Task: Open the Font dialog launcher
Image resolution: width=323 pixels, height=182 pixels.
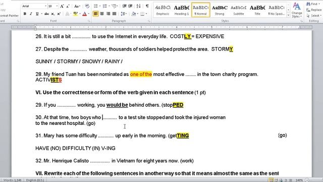Action: pos(89,21)
